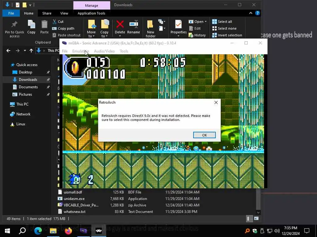Collapse the Explorer ribbon
The height and width of the screenshot is (237, 317).
point(251,13)
